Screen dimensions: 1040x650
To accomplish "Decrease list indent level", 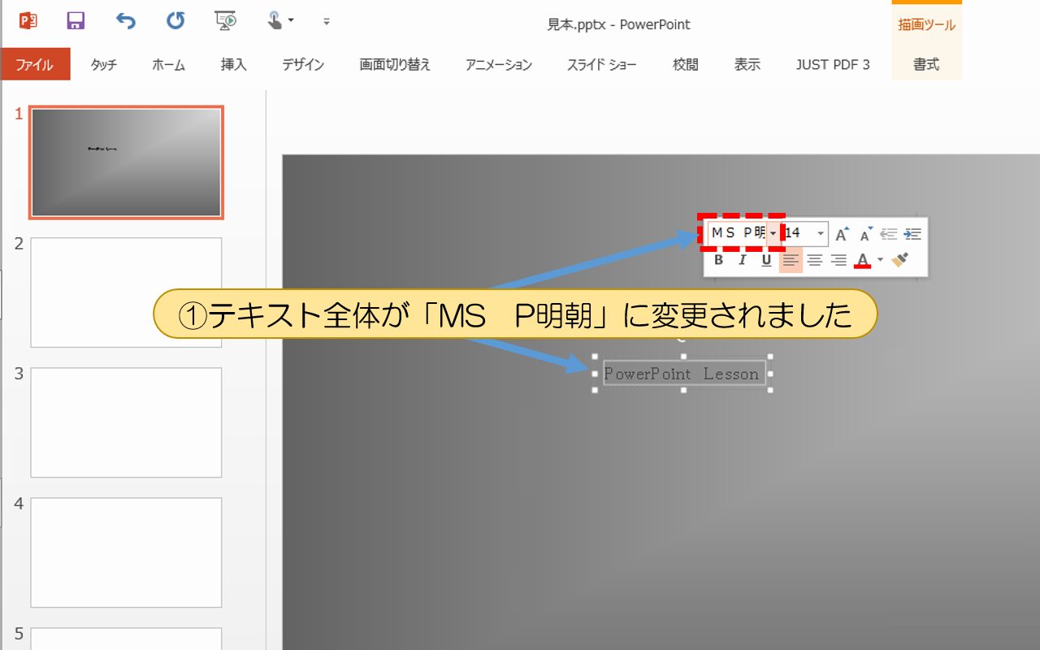I will [889, 234].
